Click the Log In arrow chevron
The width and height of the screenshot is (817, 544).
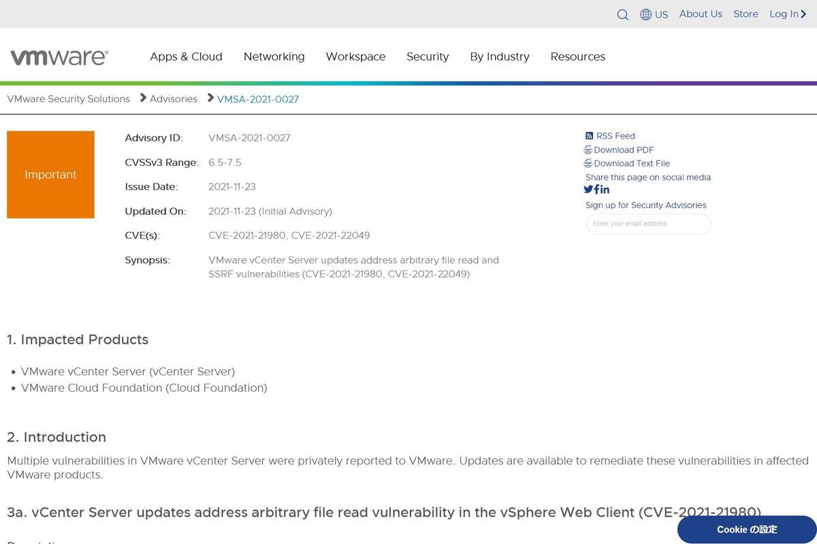tap(803, 14)
